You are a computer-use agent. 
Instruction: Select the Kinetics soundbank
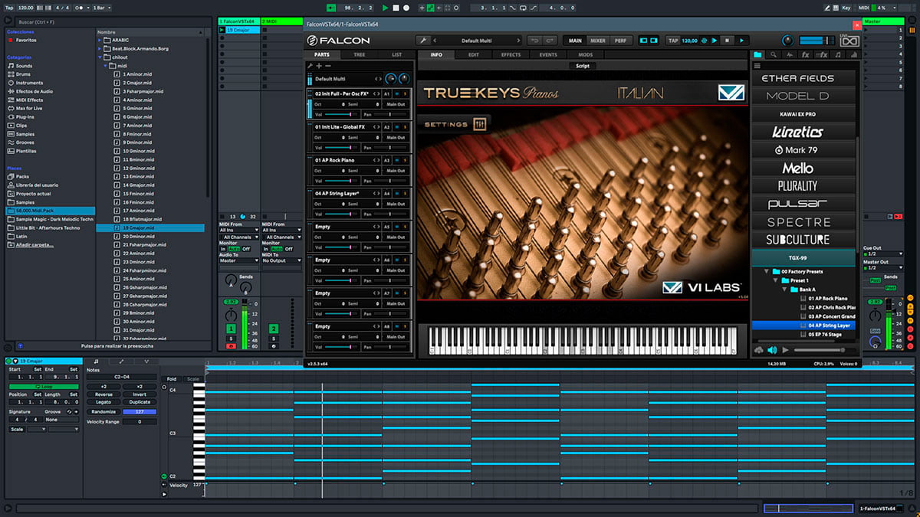pyautogui.click(x=803, y=132)
